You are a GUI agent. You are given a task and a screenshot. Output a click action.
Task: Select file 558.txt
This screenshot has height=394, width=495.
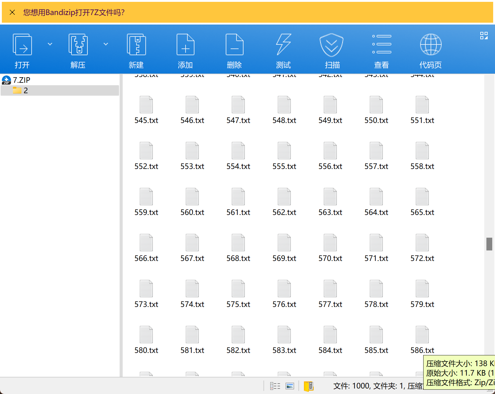[x=422, y=156]
